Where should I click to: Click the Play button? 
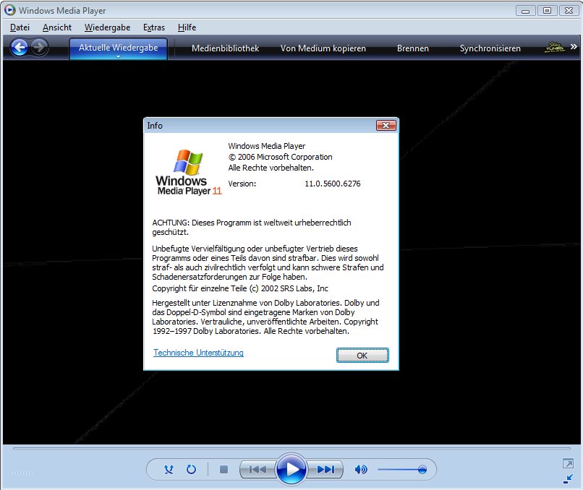291,469
